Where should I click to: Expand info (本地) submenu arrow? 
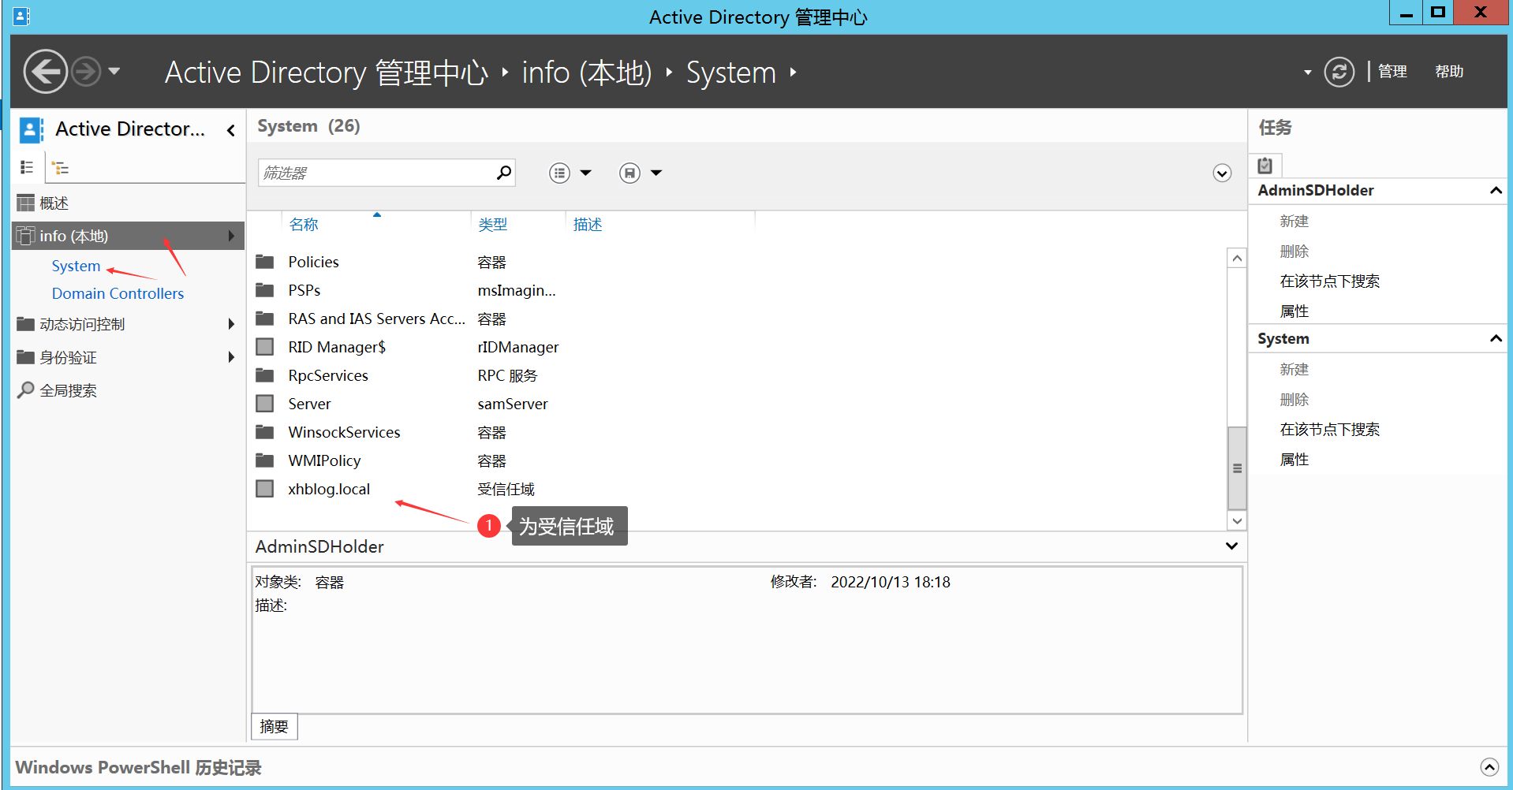tap(231, 236)
